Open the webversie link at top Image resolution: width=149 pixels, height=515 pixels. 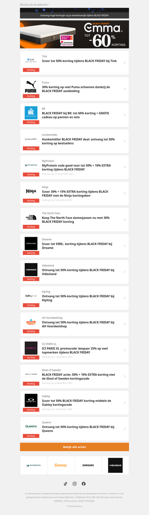click(x=34, y=4)
